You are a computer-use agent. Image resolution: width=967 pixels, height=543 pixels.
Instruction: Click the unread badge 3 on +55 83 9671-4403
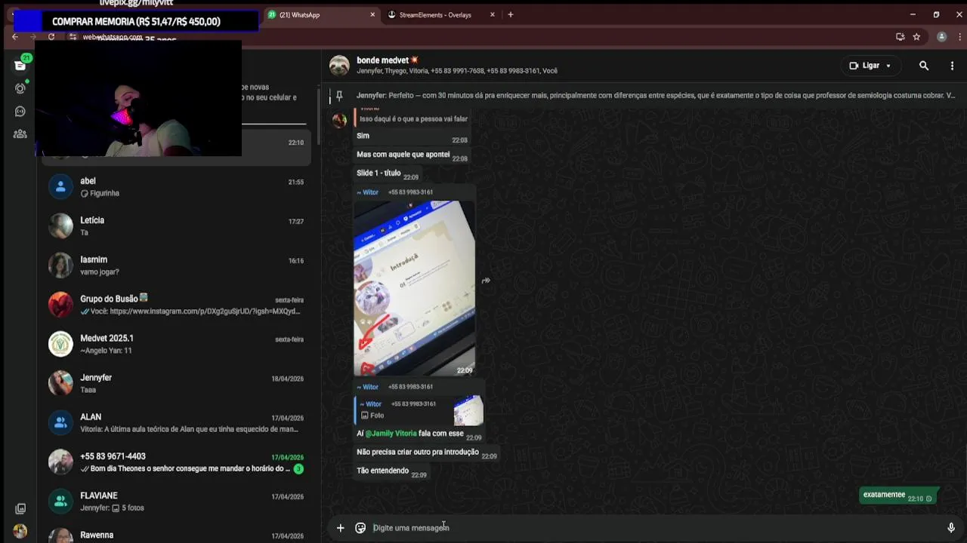click(298, 469)
